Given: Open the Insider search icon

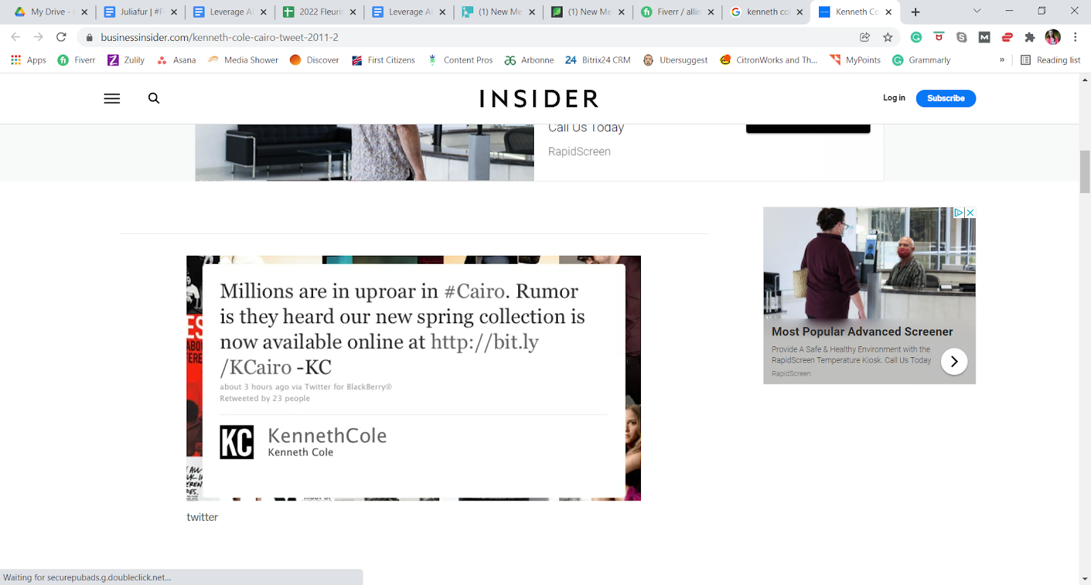Looking at the screenshot, I should tap(154, 98).
